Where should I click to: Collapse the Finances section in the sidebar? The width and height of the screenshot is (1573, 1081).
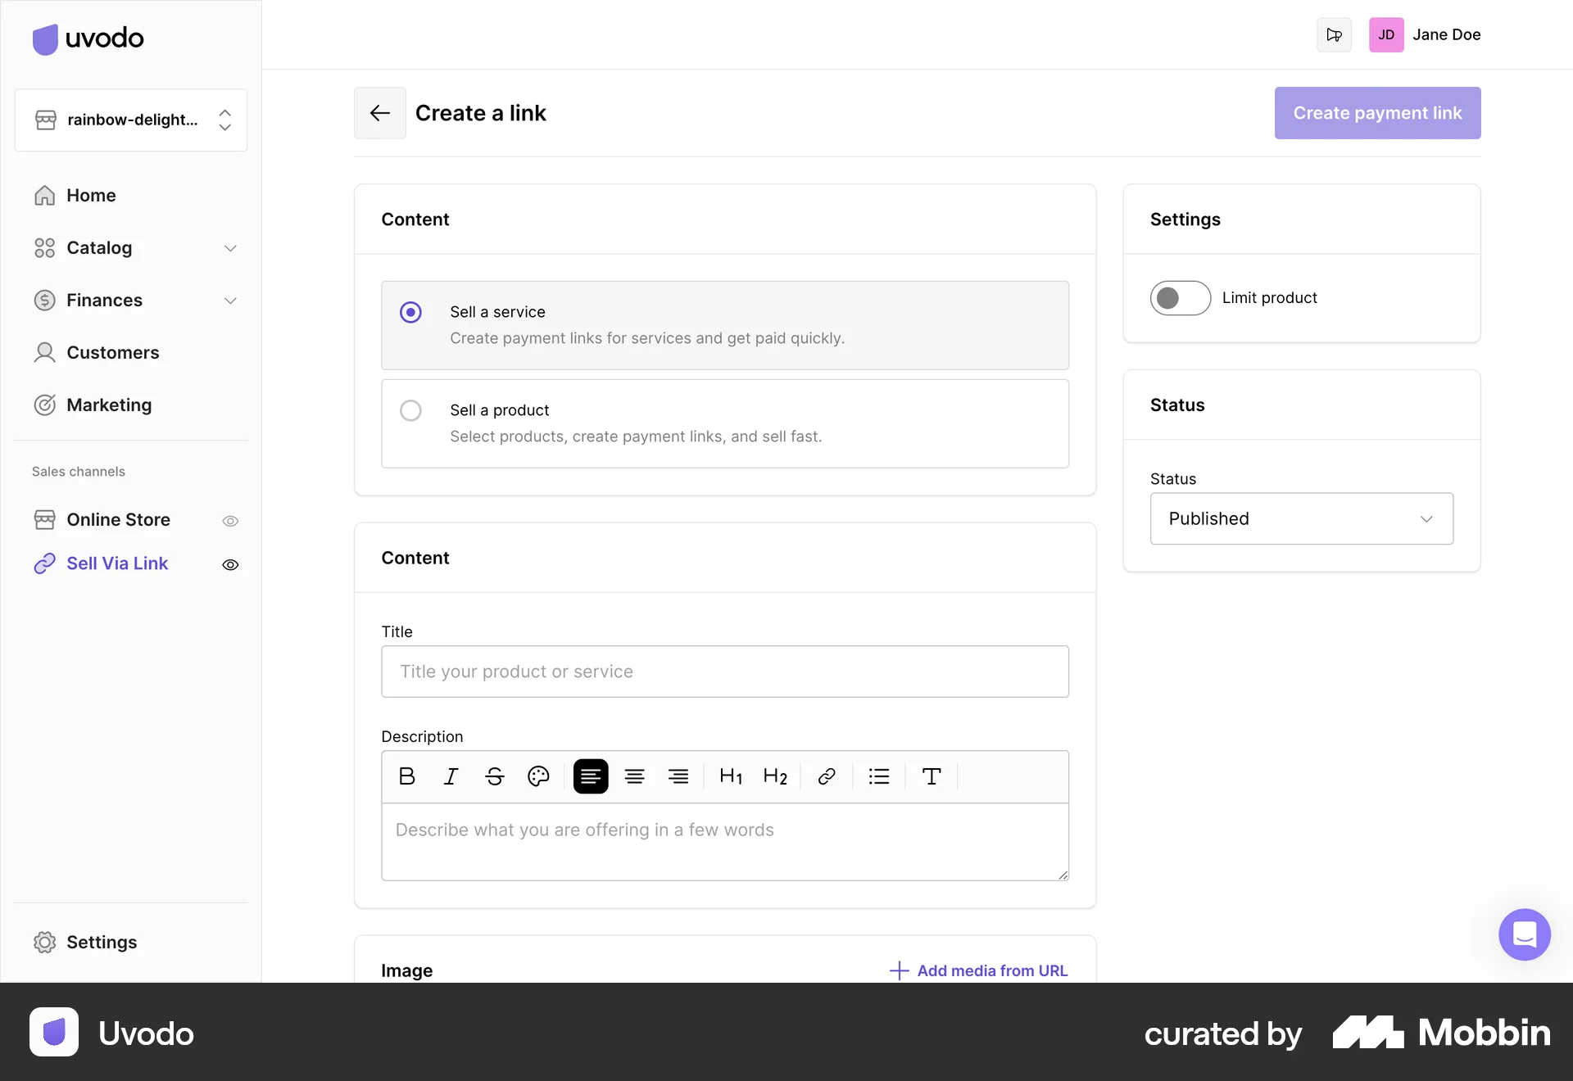(230, 301)
